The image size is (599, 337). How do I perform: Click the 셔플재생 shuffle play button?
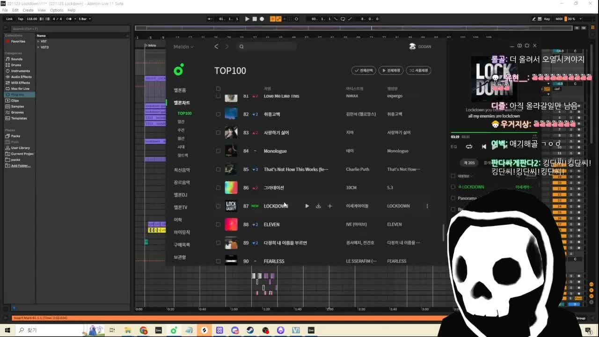click(x=418, y=70)
